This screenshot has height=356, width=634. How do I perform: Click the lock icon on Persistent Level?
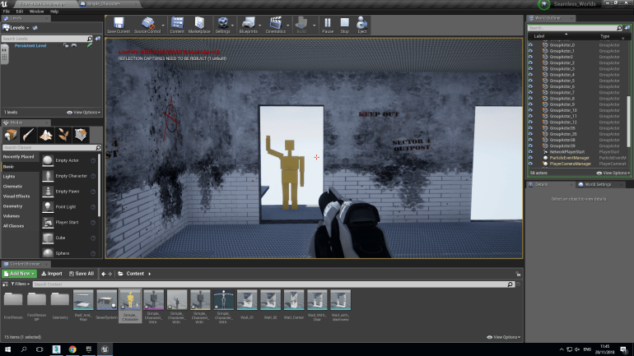(66, 45)
